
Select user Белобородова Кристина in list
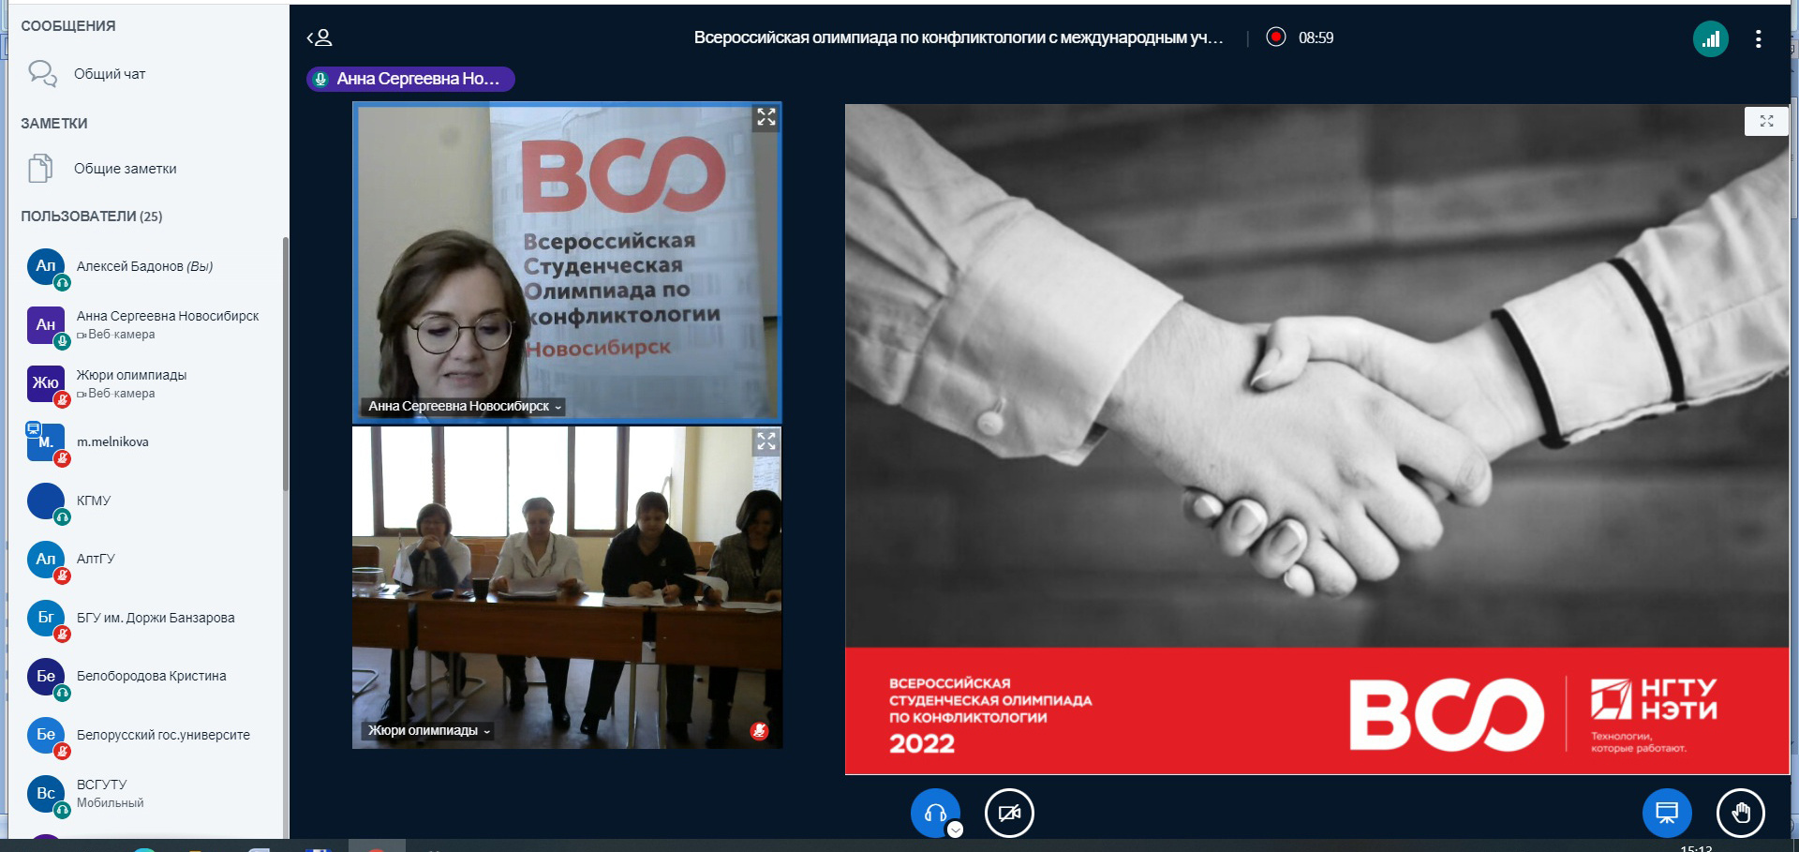[151, 676]
